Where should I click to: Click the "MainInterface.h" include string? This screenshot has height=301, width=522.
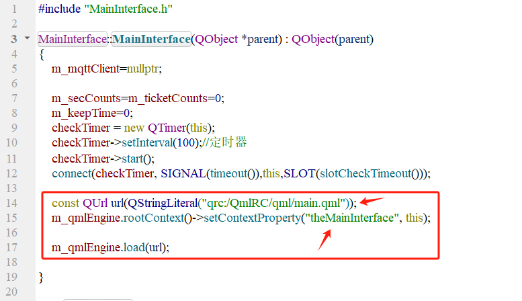[x=129, y=9]
